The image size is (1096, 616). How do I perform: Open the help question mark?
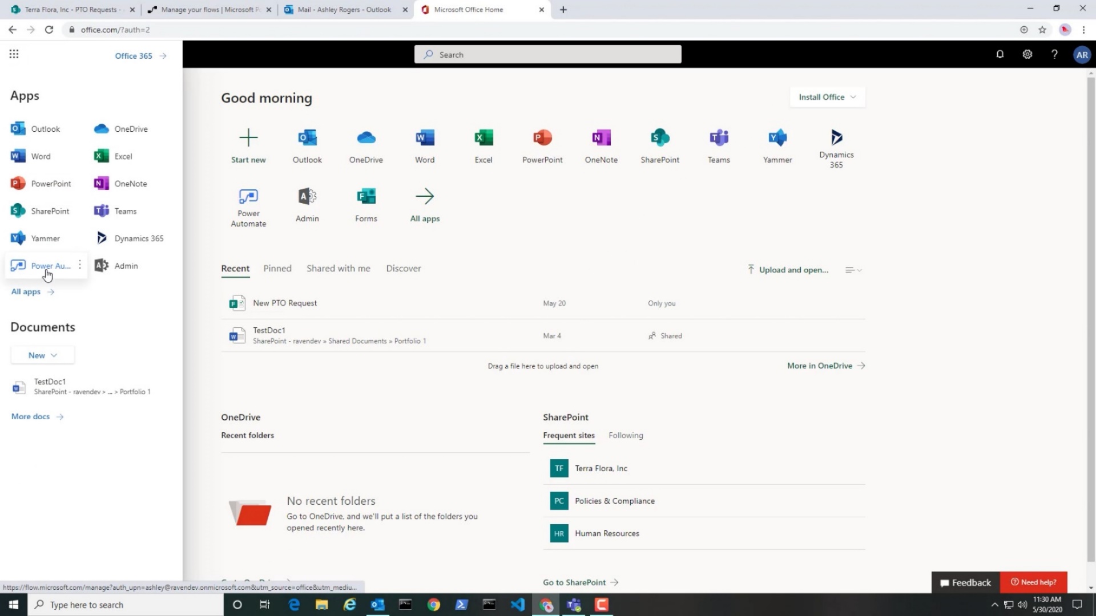click(x=1054, y=54)
